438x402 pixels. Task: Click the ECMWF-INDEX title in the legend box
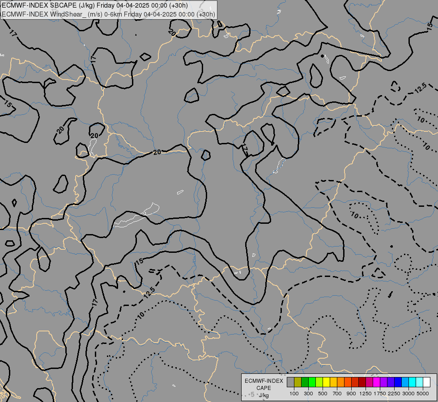coord(264,381)
